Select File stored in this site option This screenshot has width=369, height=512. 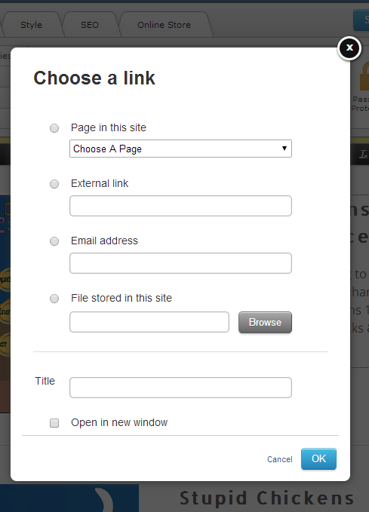pos(54,299)
